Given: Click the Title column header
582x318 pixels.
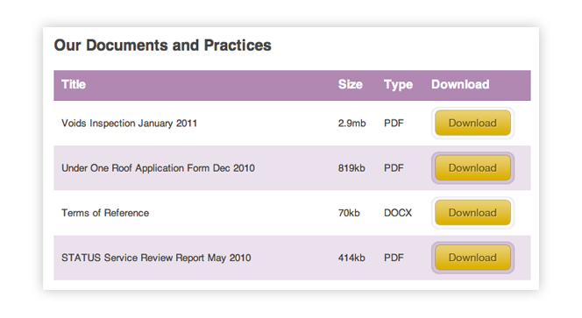Looking at the screenshot, I should click(x=74, y=85).
